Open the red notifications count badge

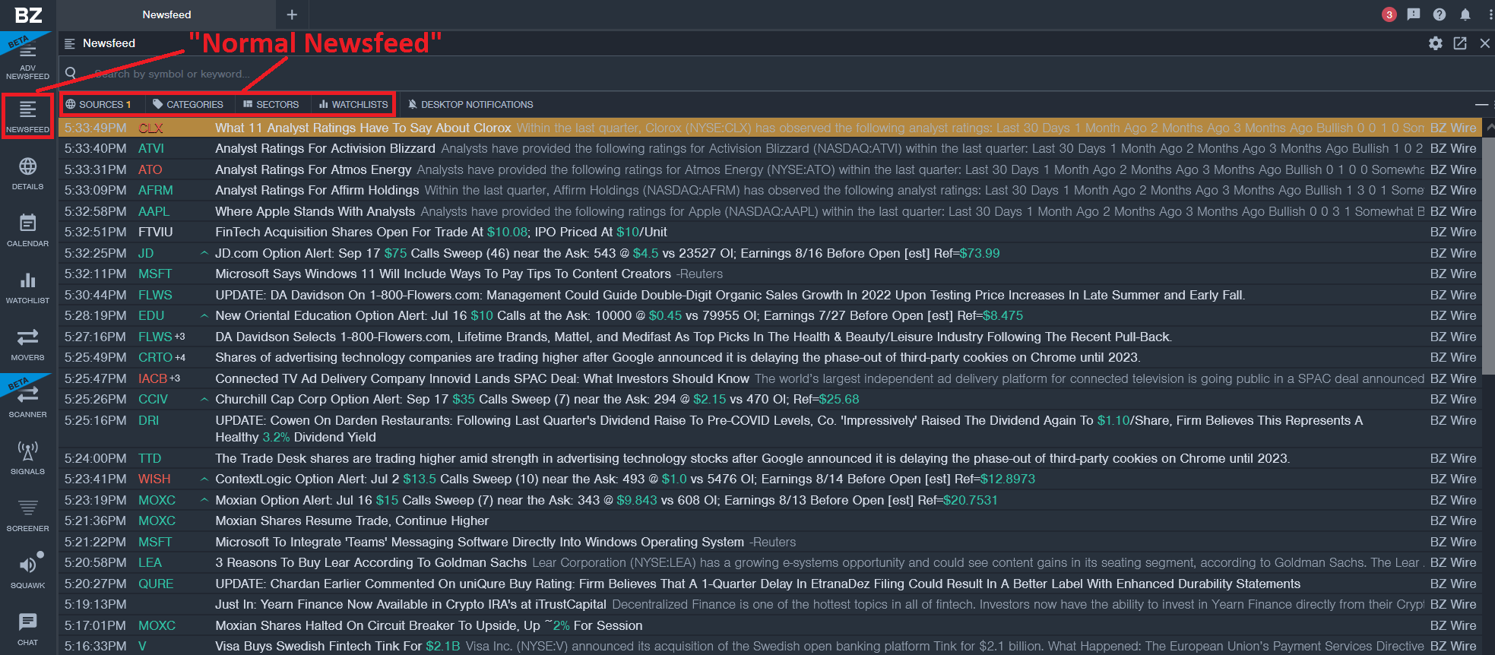[x=1389, y=14]
